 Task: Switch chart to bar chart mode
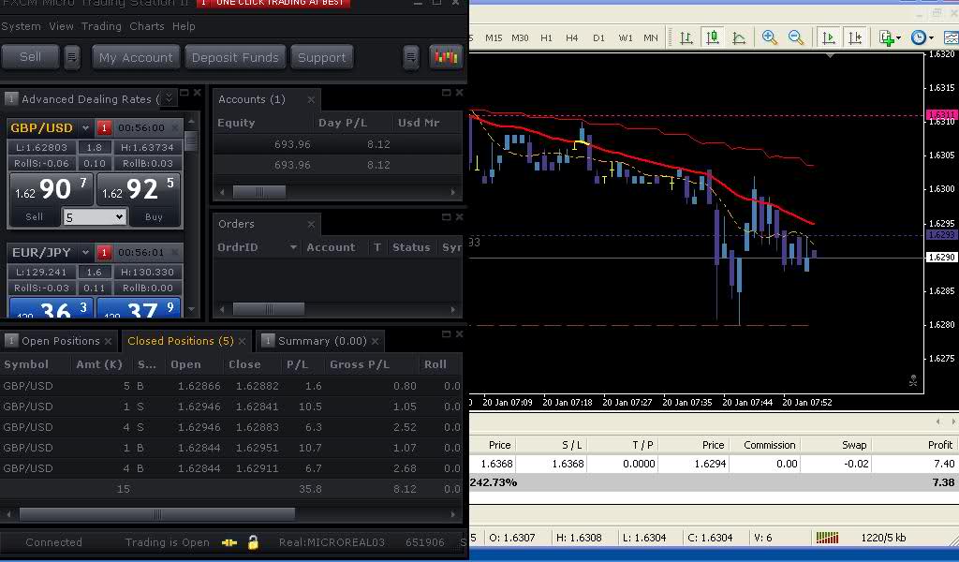coord(686,37)
